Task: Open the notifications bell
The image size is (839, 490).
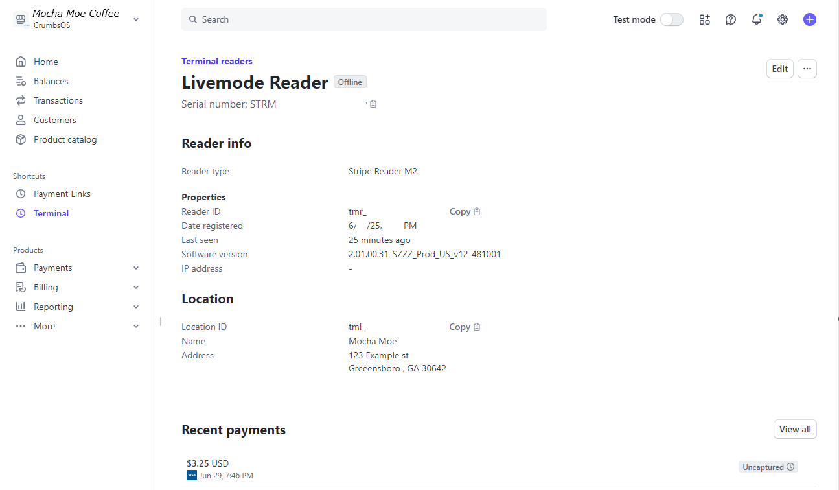Action: pyautogui.click(x=757, y=19)
